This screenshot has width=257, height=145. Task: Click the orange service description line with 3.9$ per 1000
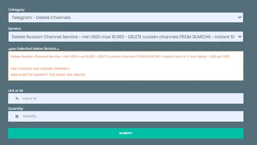(120, 57)
